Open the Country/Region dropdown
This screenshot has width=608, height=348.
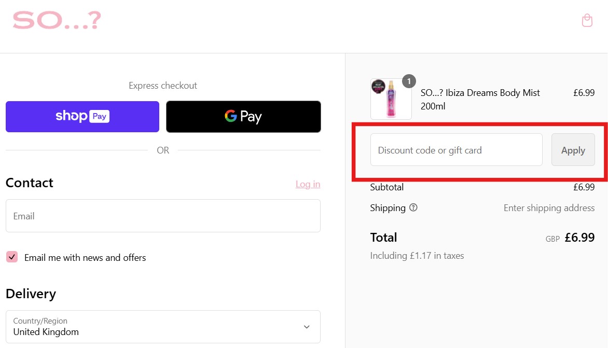pyautogui.click(x=163, y=327)
